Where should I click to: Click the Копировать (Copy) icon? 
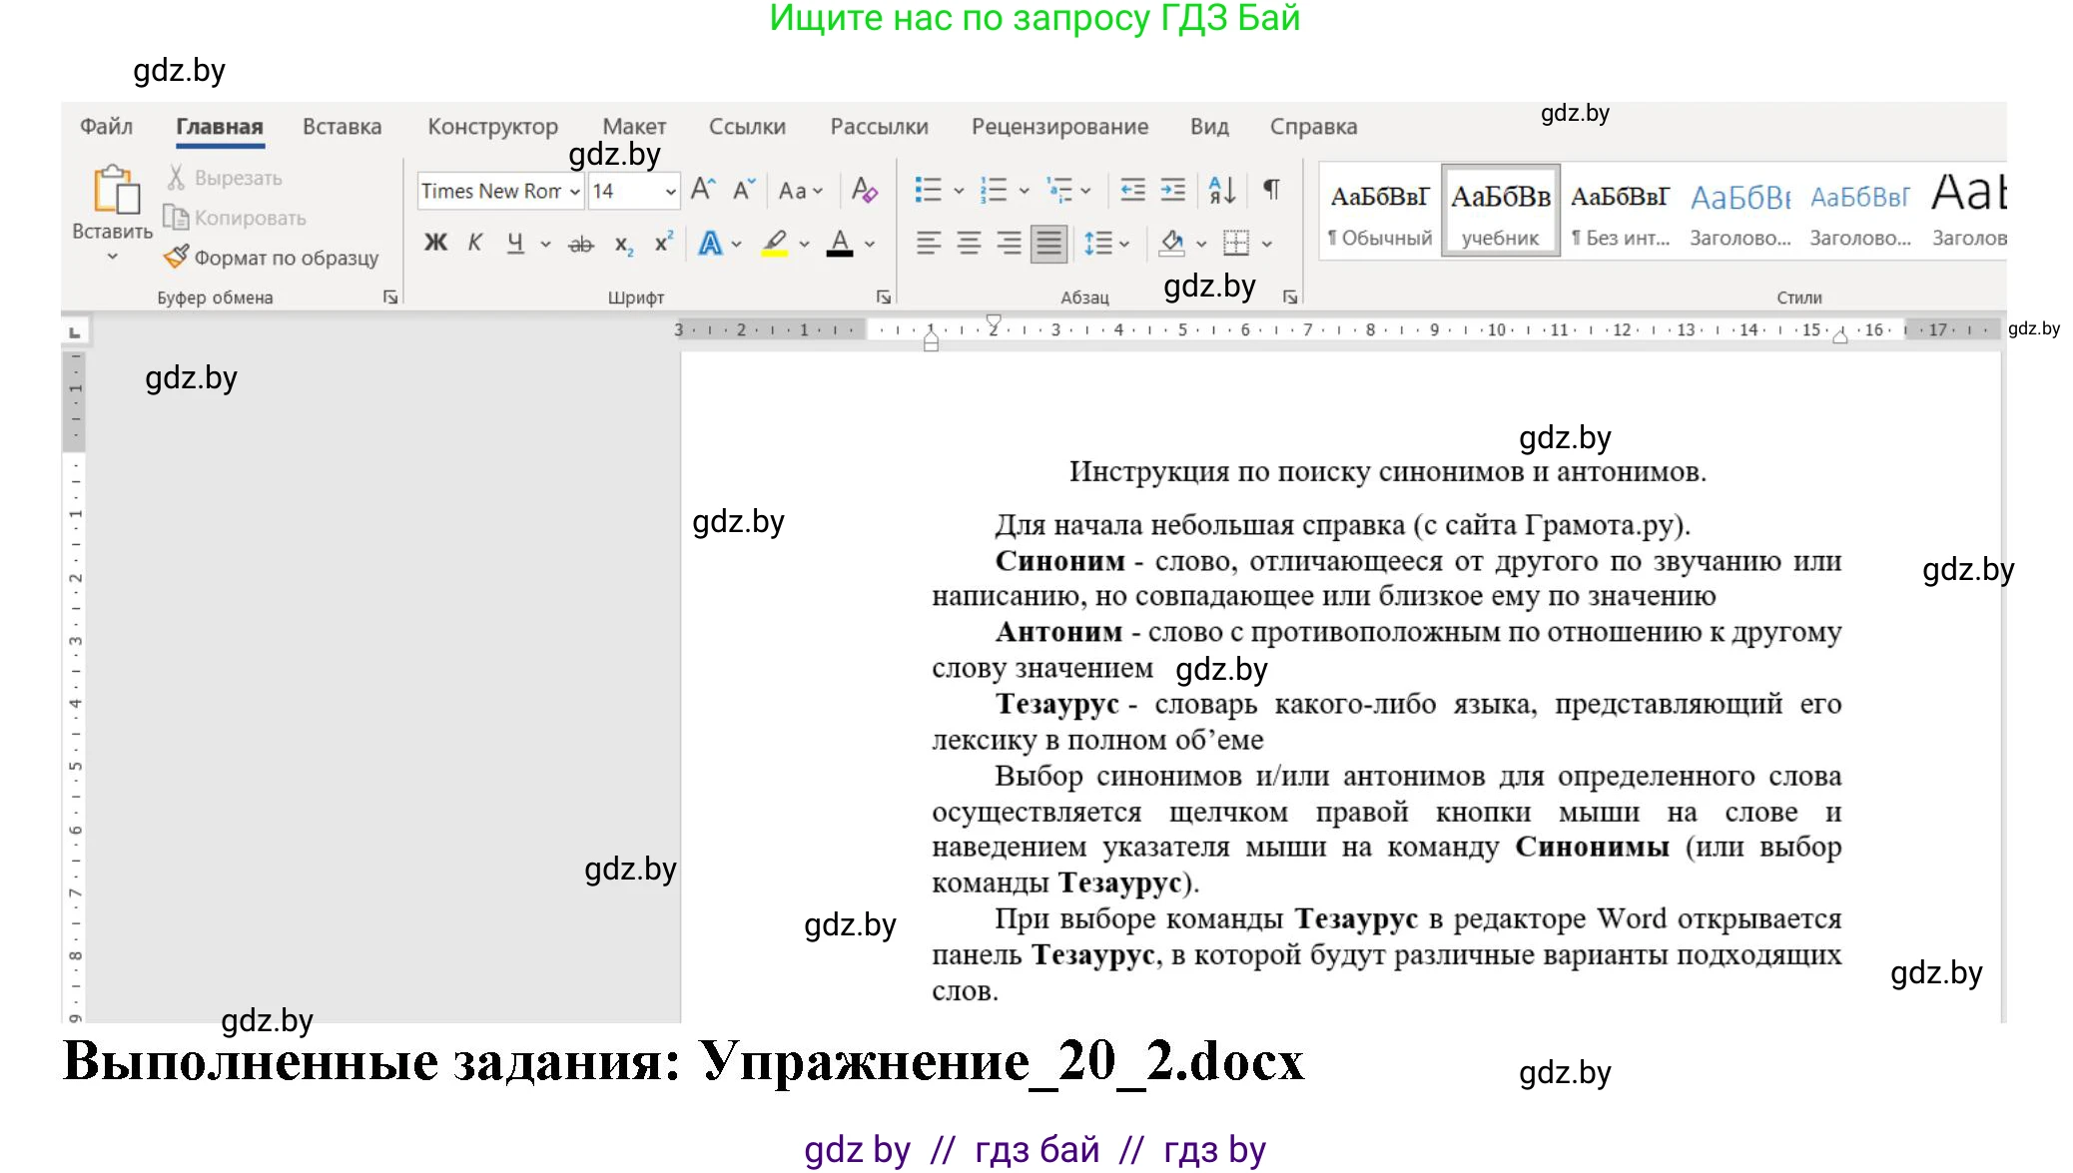pos(176,218)
